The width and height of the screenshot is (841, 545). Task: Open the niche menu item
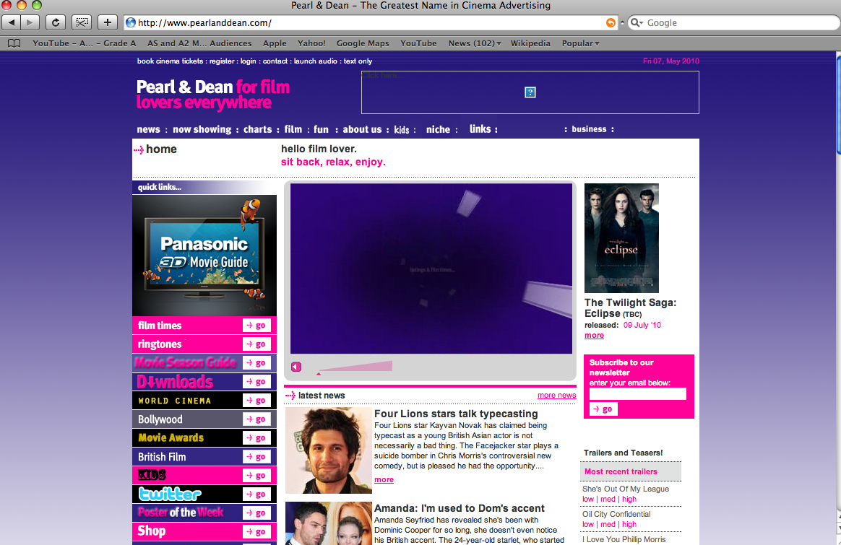pyautogui.click(x=438, y=129)
